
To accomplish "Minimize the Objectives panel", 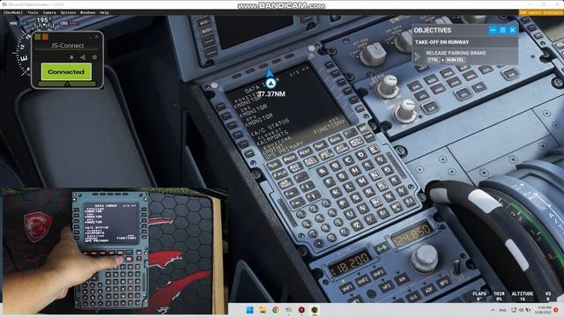I will coord(493,30).
